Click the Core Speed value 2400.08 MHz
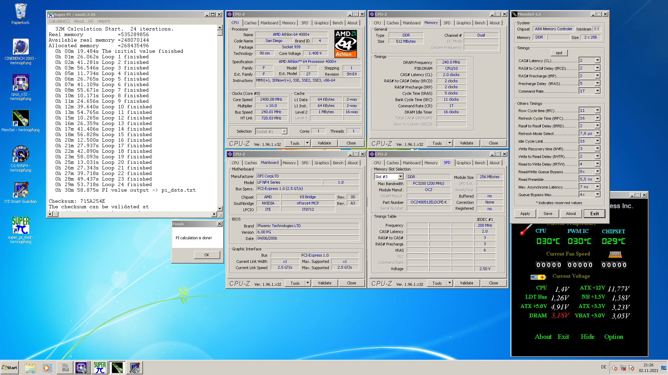The image size is (668, 375). [x=271, y=99]
